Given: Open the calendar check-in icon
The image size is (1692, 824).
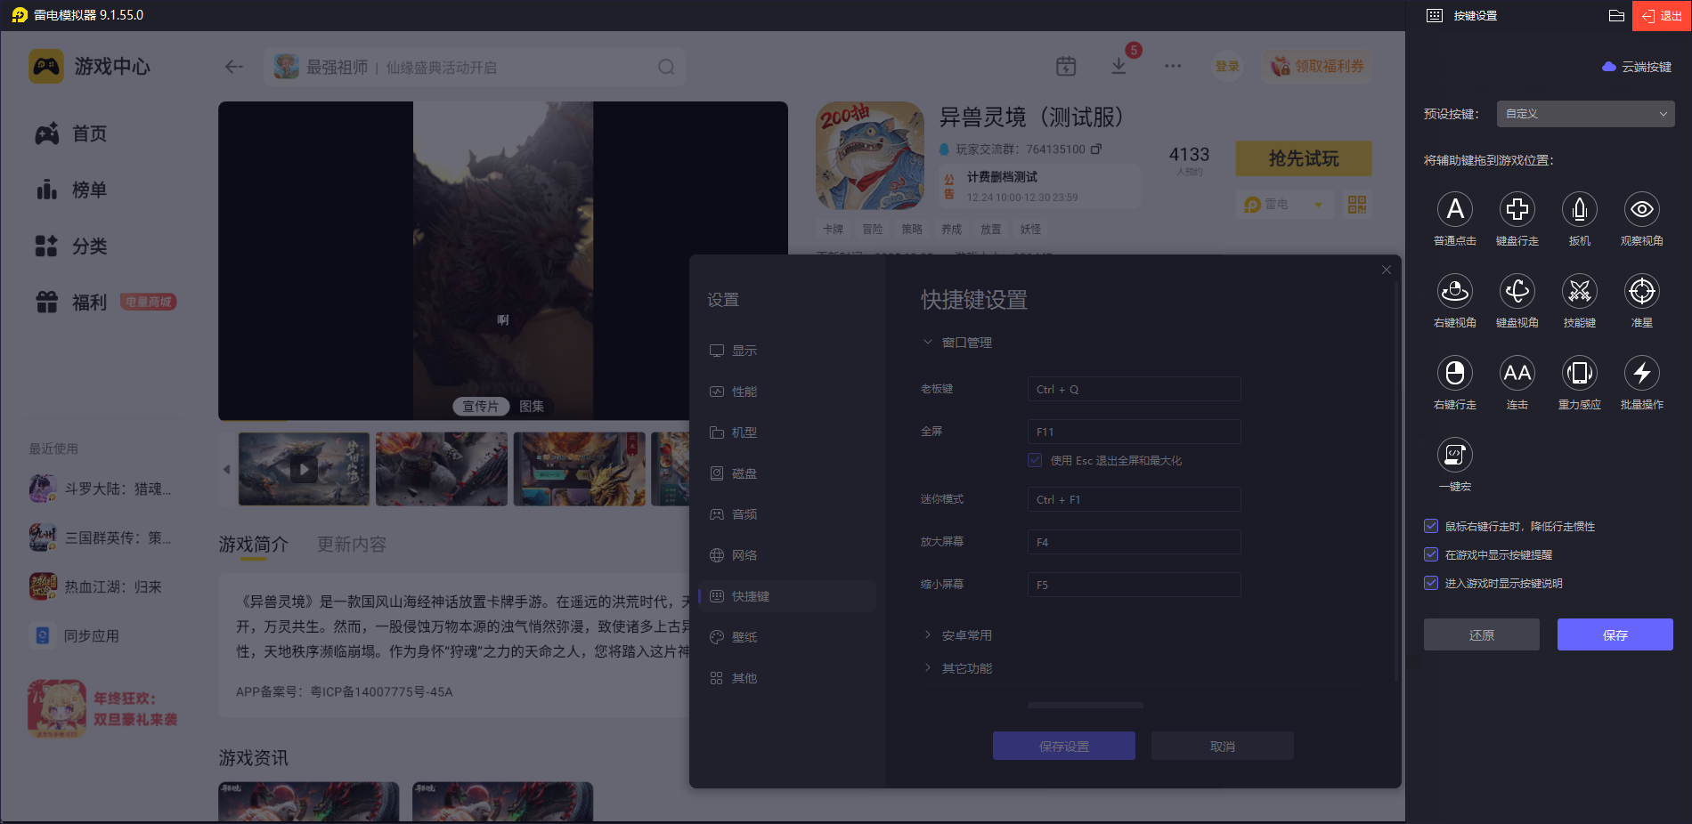Looking at the screenshot, I should pyautogui.click(x=1066, y=67).
